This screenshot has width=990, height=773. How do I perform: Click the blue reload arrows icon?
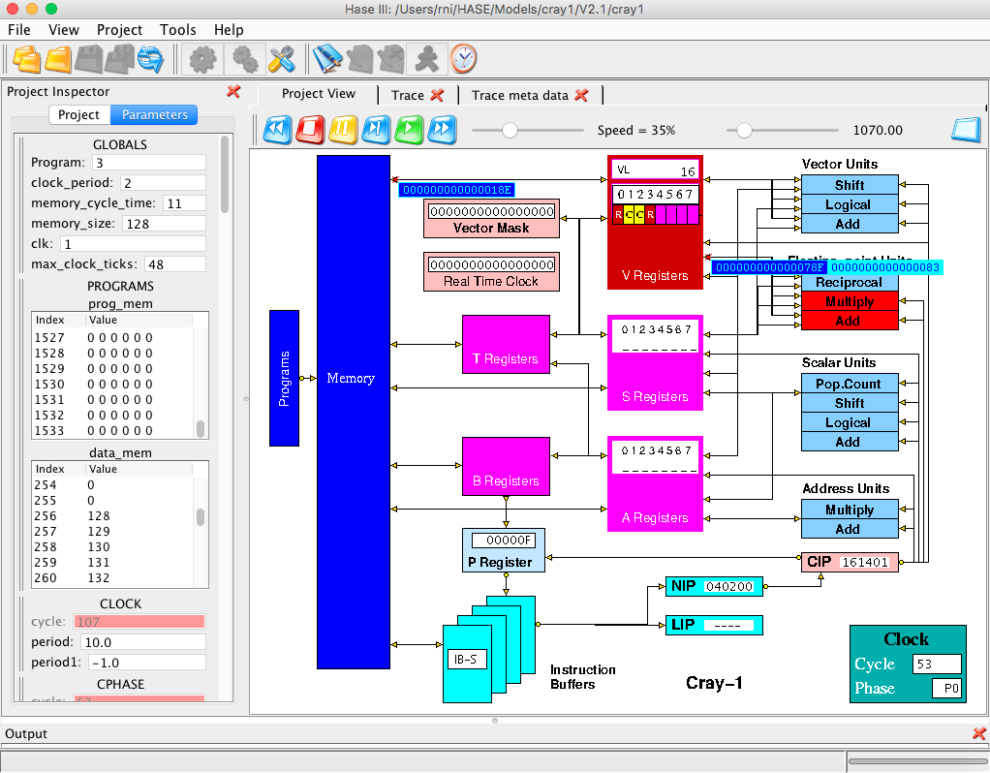click(150, 59)
